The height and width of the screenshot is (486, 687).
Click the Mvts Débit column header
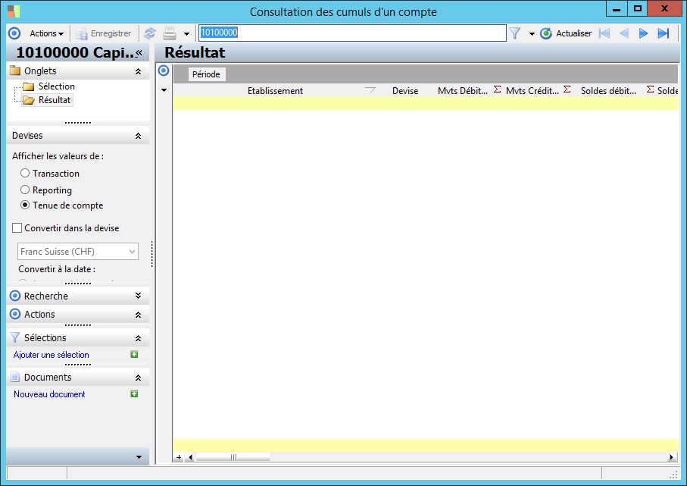[x=463, y=91]
